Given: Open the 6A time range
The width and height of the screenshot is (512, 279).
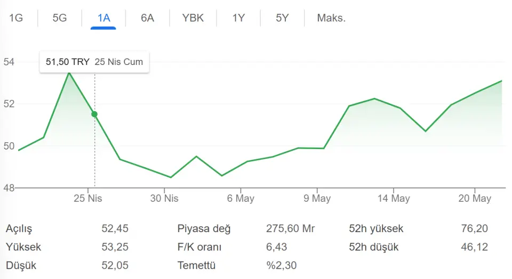Looking at the screenshot, I should click(x=147, y=18).
